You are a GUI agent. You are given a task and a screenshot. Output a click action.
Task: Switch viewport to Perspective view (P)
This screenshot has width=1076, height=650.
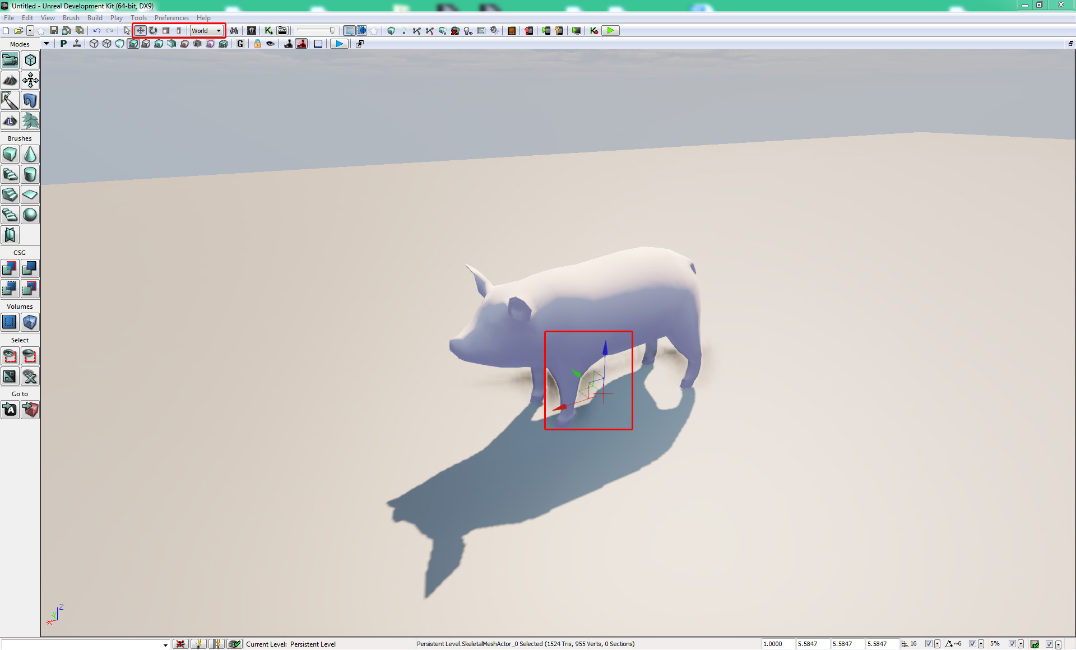(x=63, y=44)
